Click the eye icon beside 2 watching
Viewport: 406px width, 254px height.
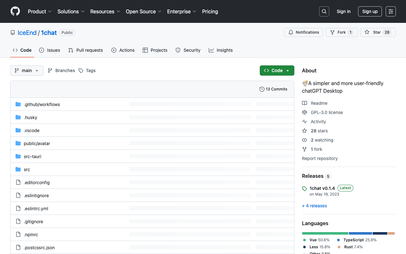pos(304,140)
